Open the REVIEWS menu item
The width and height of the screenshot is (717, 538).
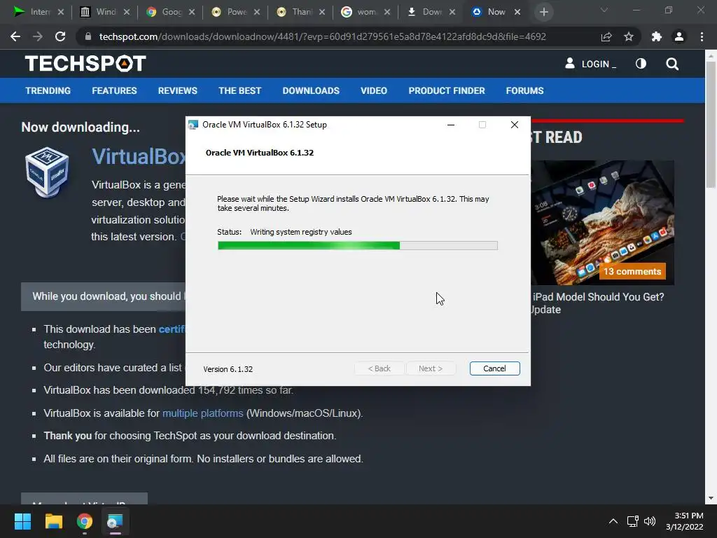click(177, 90)
